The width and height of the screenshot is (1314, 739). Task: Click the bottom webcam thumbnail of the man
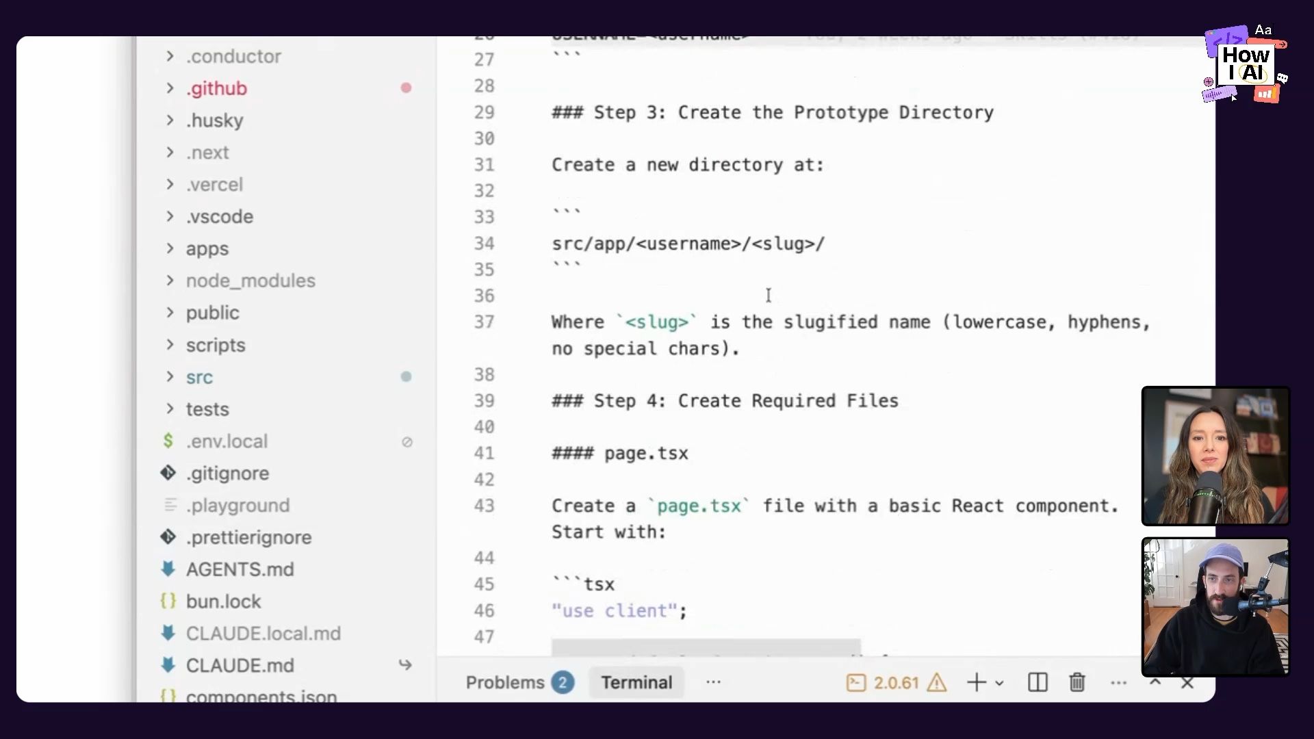point(1215,607)
